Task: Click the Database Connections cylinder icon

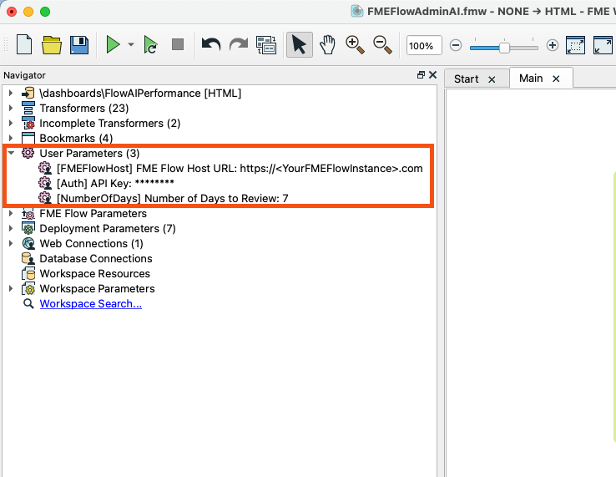Action: pos(28,258)
